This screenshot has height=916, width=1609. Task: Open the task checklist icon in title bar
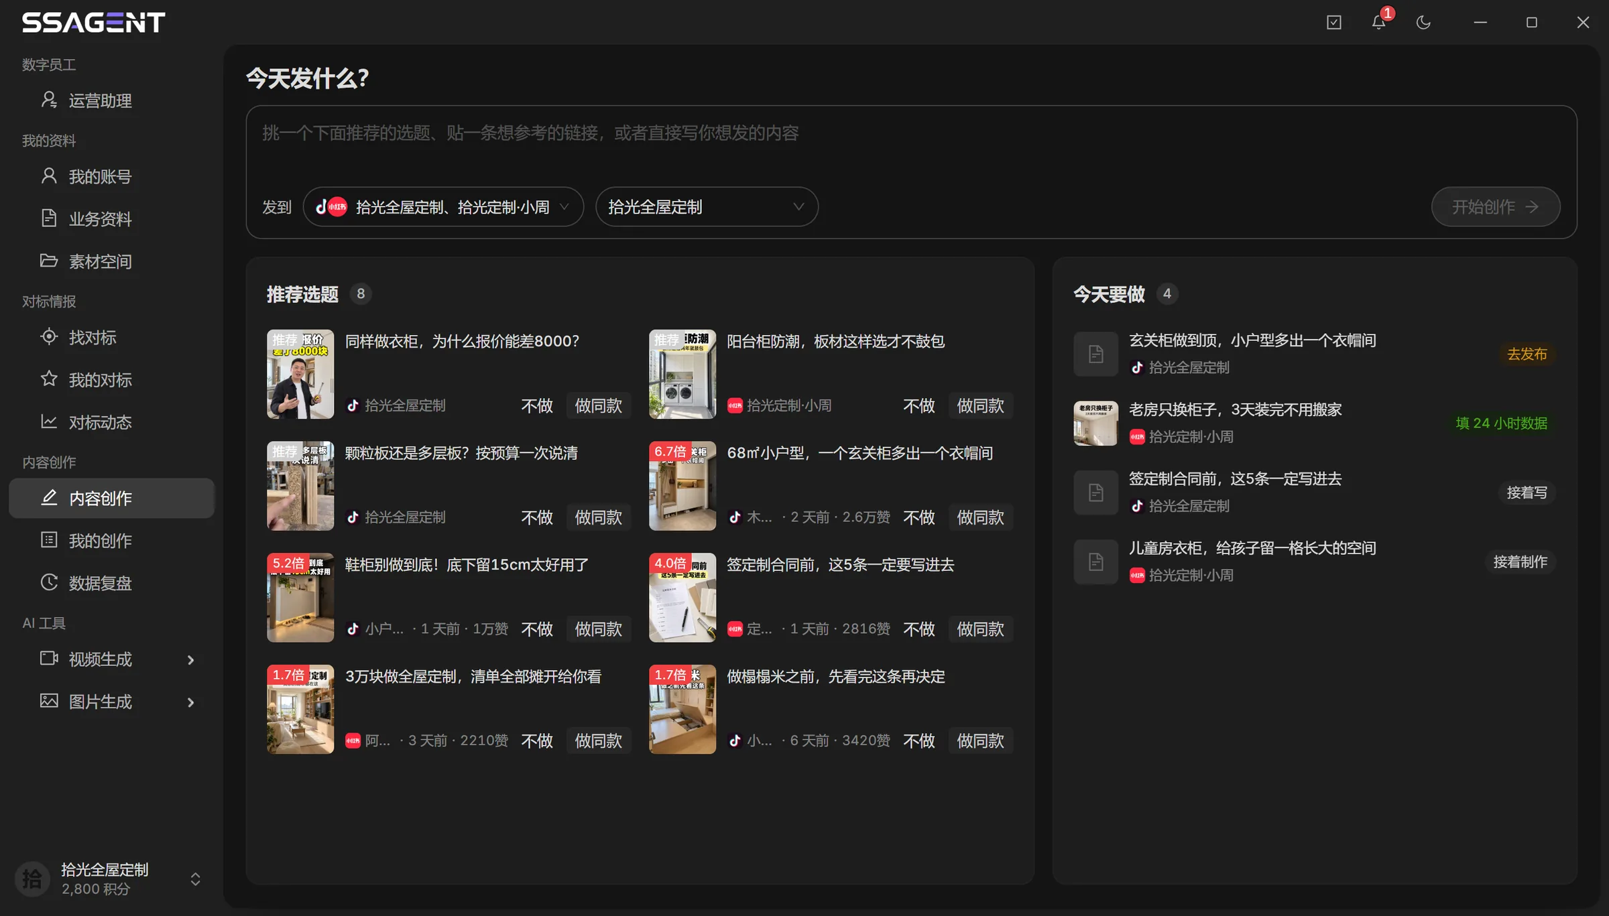(x=1334, y=22)
